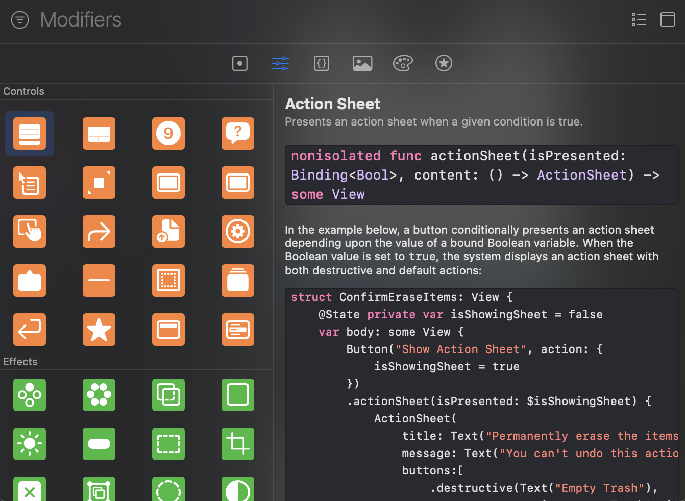The height and width of the screenshot is (501, 685).
Task: Select the expanding square corners modifier
Action: coord(99,183)
